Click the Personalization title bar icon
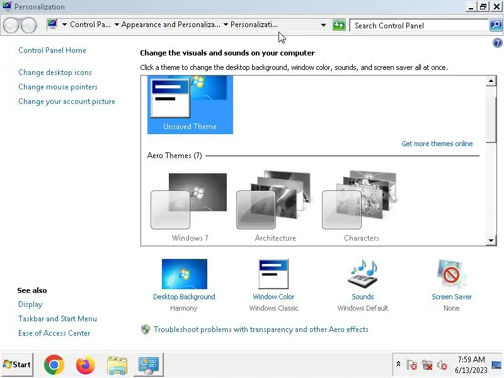This screenshot has width=504, height=378. 7,6
